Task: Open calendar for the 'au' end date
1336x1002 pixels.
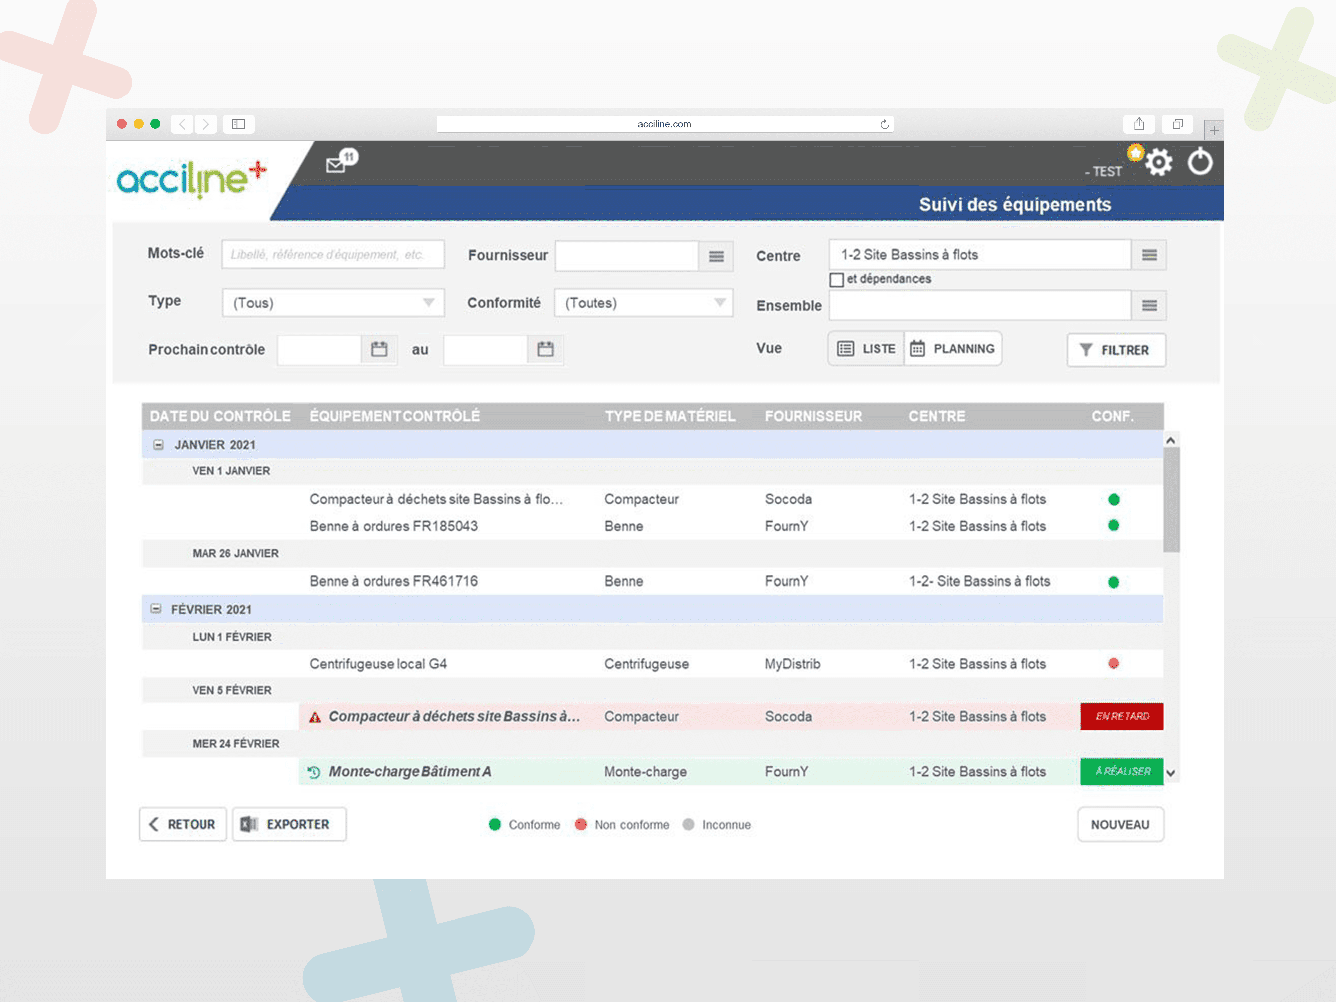Action: [x=545, y=349]
